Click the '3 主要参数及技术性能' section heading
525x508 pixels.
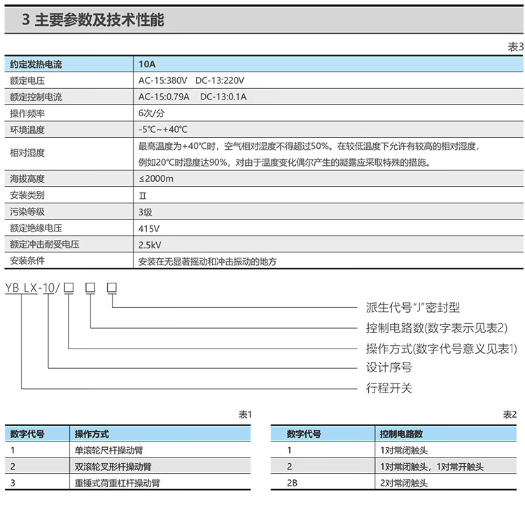pos(93,20)
